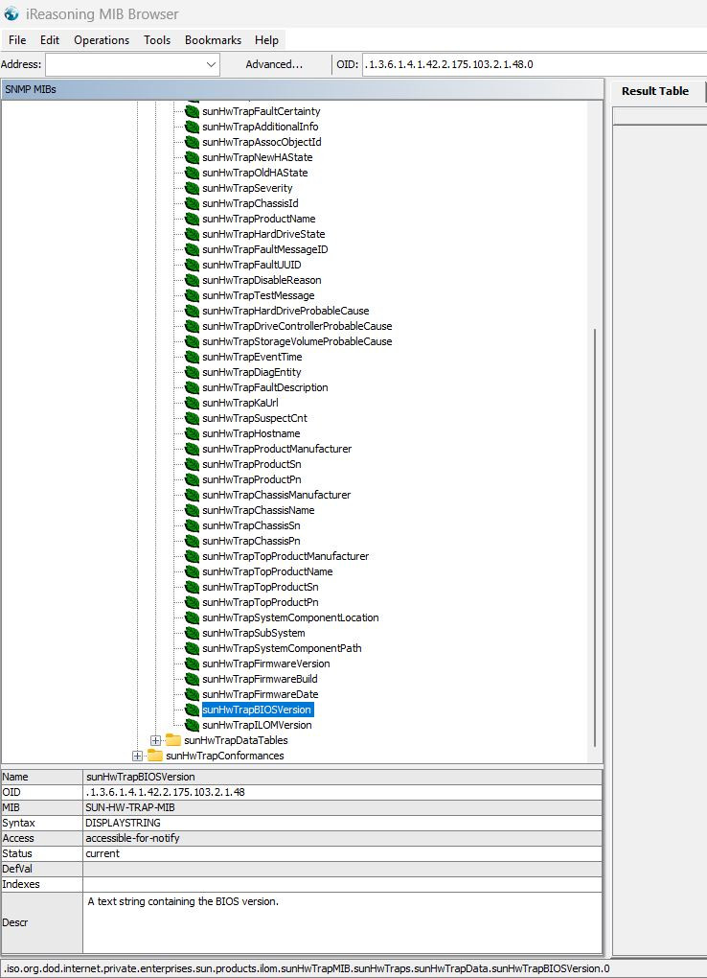Click leaf icon beside sunHwTrapEventTime
Image resolution: width=707 pixels, height=978 pixels.
pos(192,357)
